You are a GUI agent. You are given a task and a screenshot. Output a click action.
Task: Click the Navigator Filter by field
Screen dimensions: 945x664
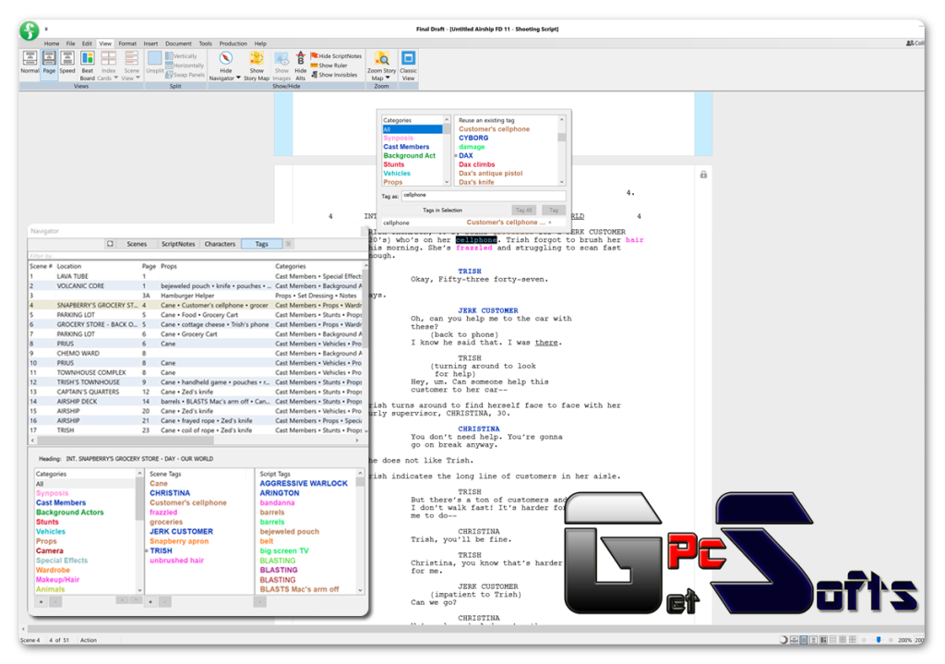click(196, 257)
